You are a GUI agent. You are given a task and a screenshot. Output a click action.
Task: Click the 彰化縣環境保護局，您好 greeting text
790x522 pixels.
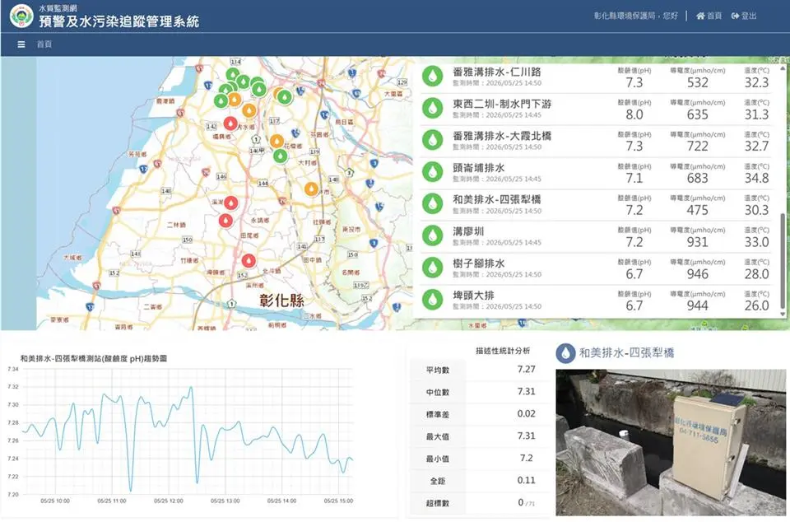pyautogui.click(x=636, y=16)
